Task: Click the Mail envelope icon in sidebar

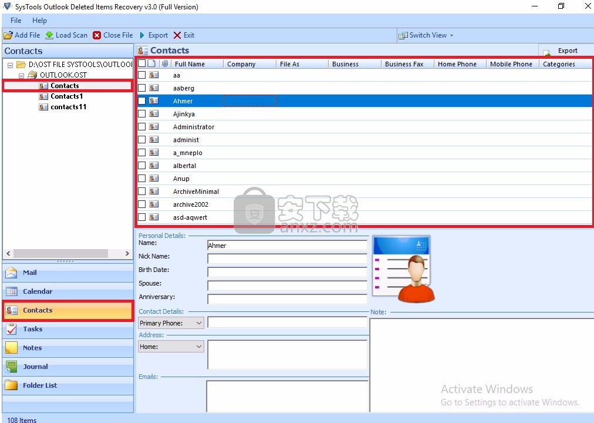Action: pos(11,273)
